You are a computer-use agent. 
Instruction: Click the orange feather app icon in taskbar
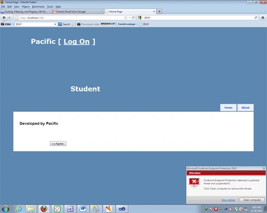109,209
